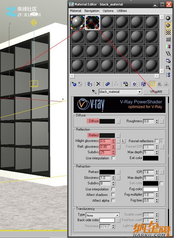
Task: Click the VRayMtl material type button
Action: tap(156, 92)
